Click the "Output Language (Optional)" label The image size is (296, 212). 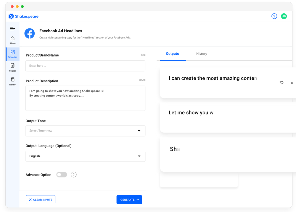coord(49,146)
